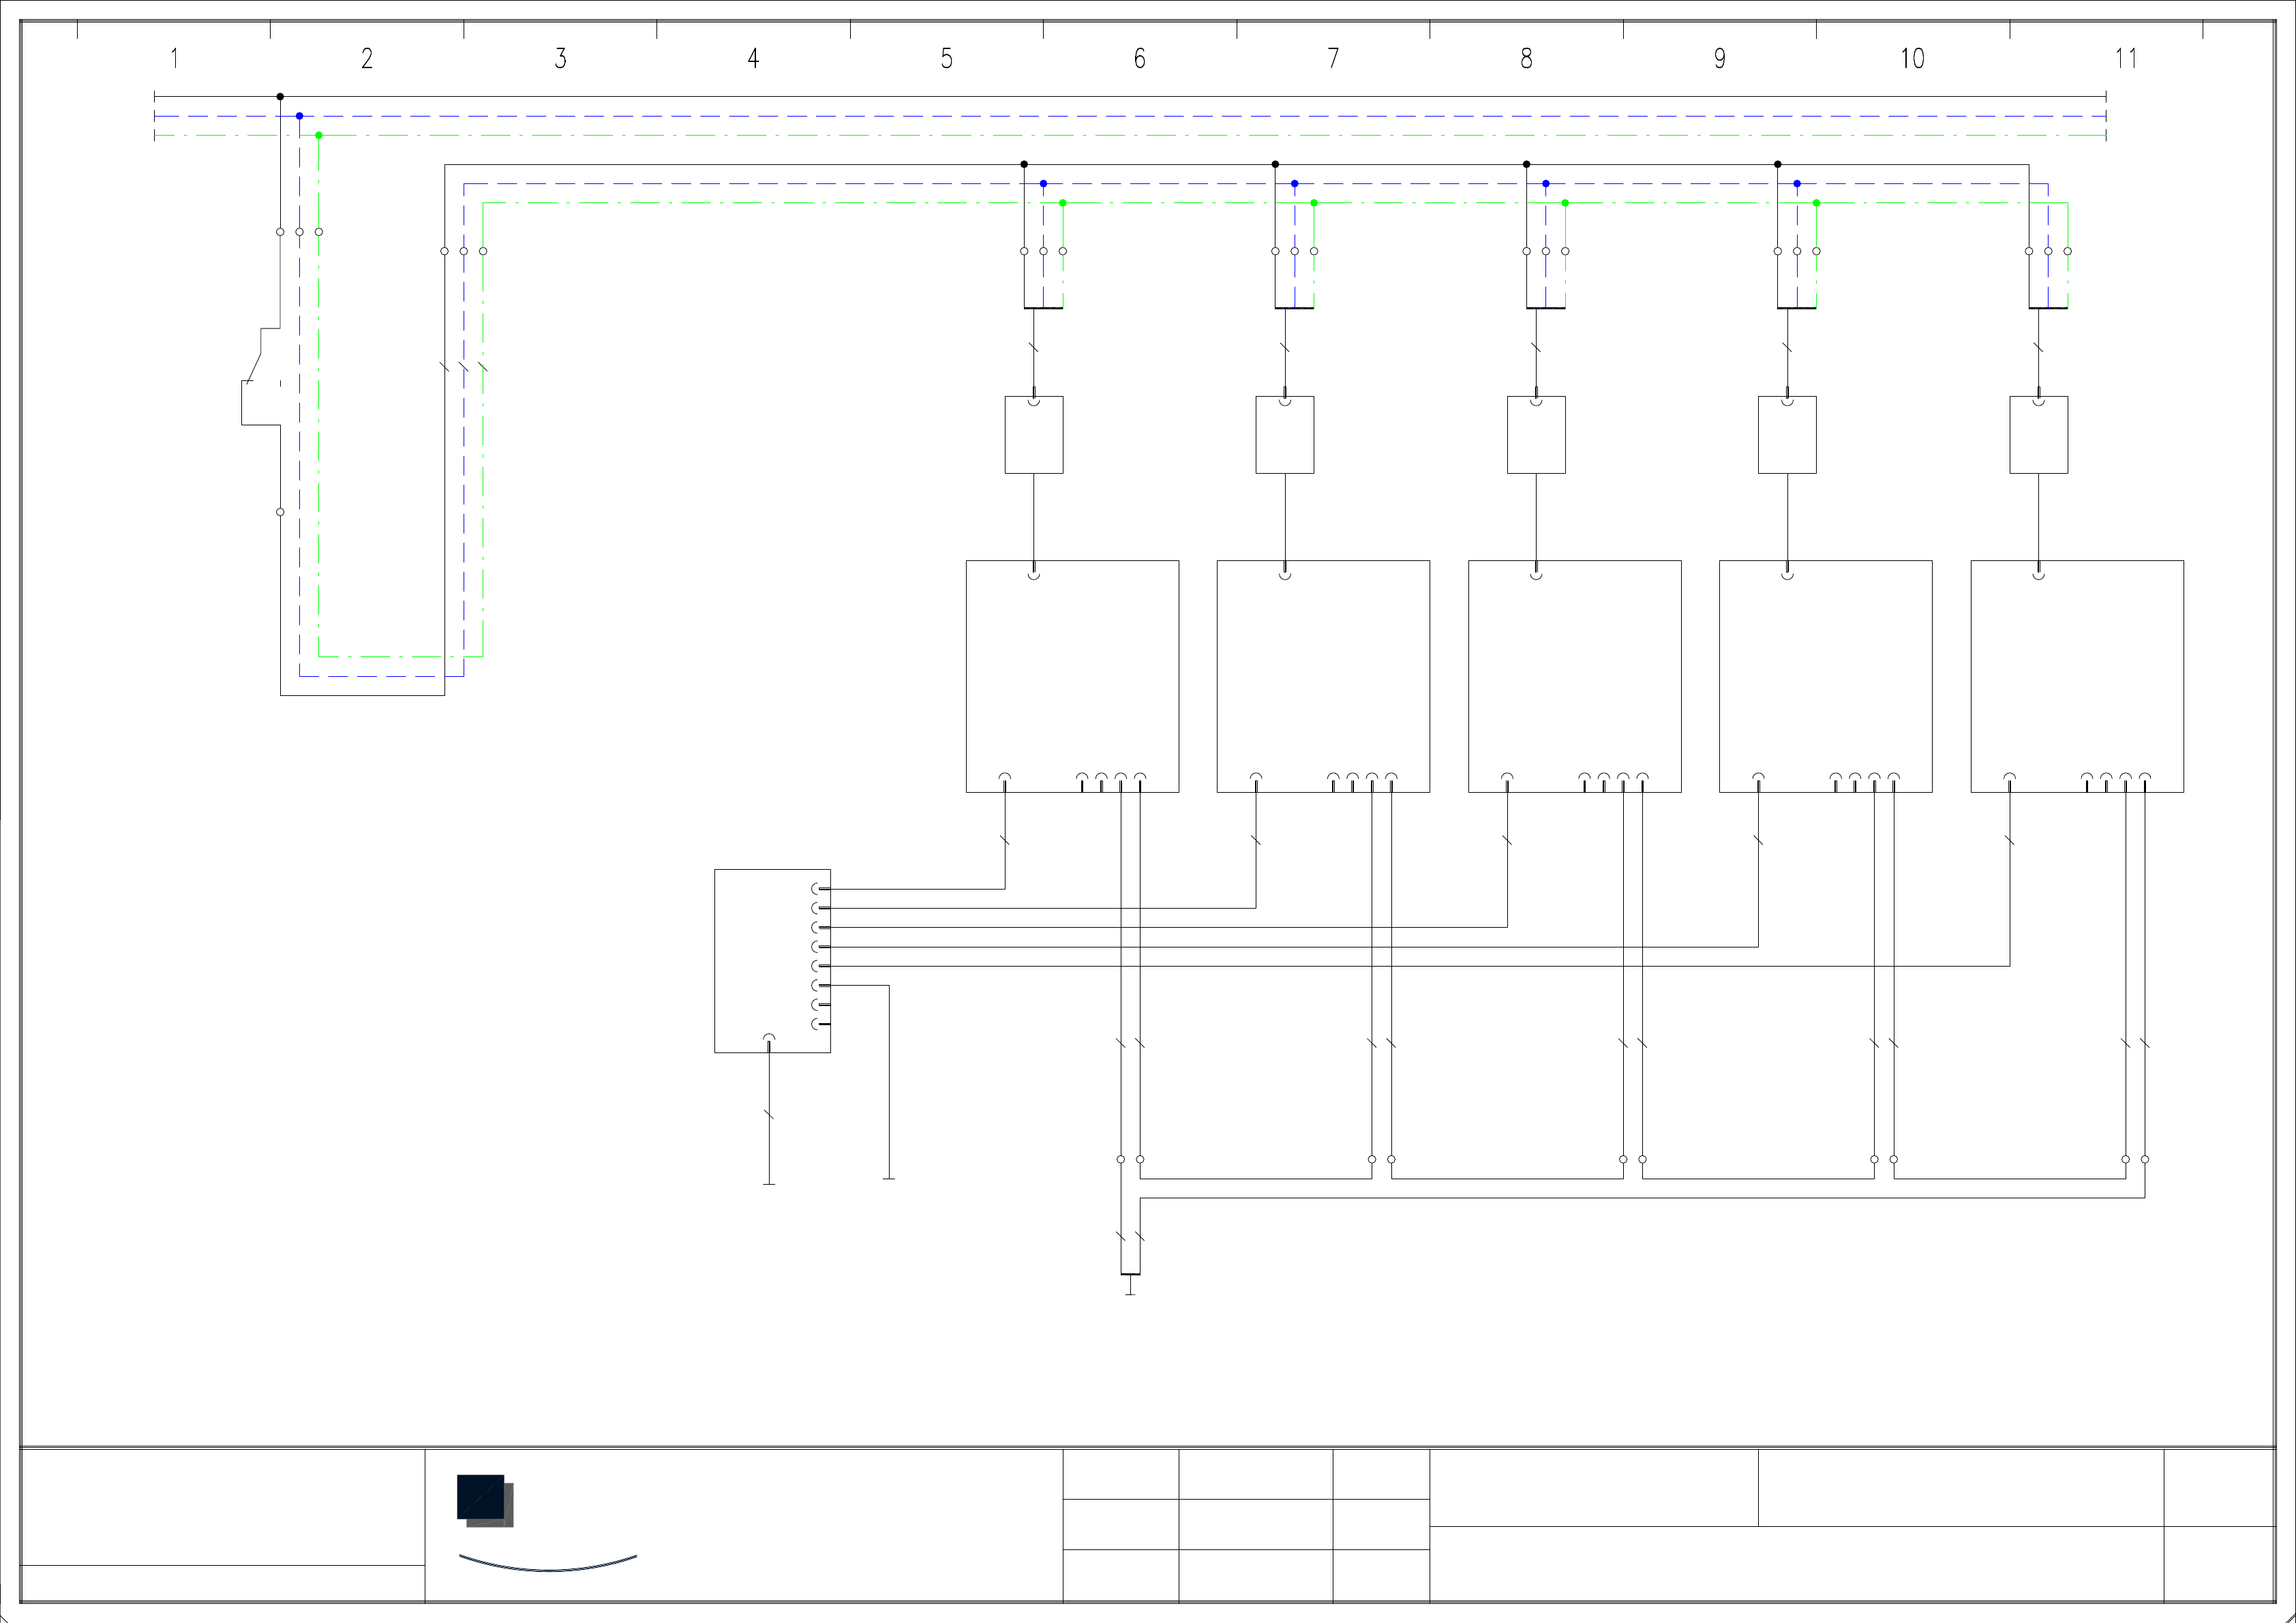Select the blue junction dot on top dashed bus
Viewport: 2296px width, 1623px height.
(x=299, y=116)
